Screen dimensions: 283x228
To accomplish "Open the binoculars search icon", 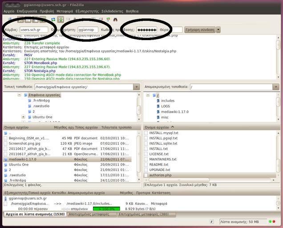I will [115, 20].
